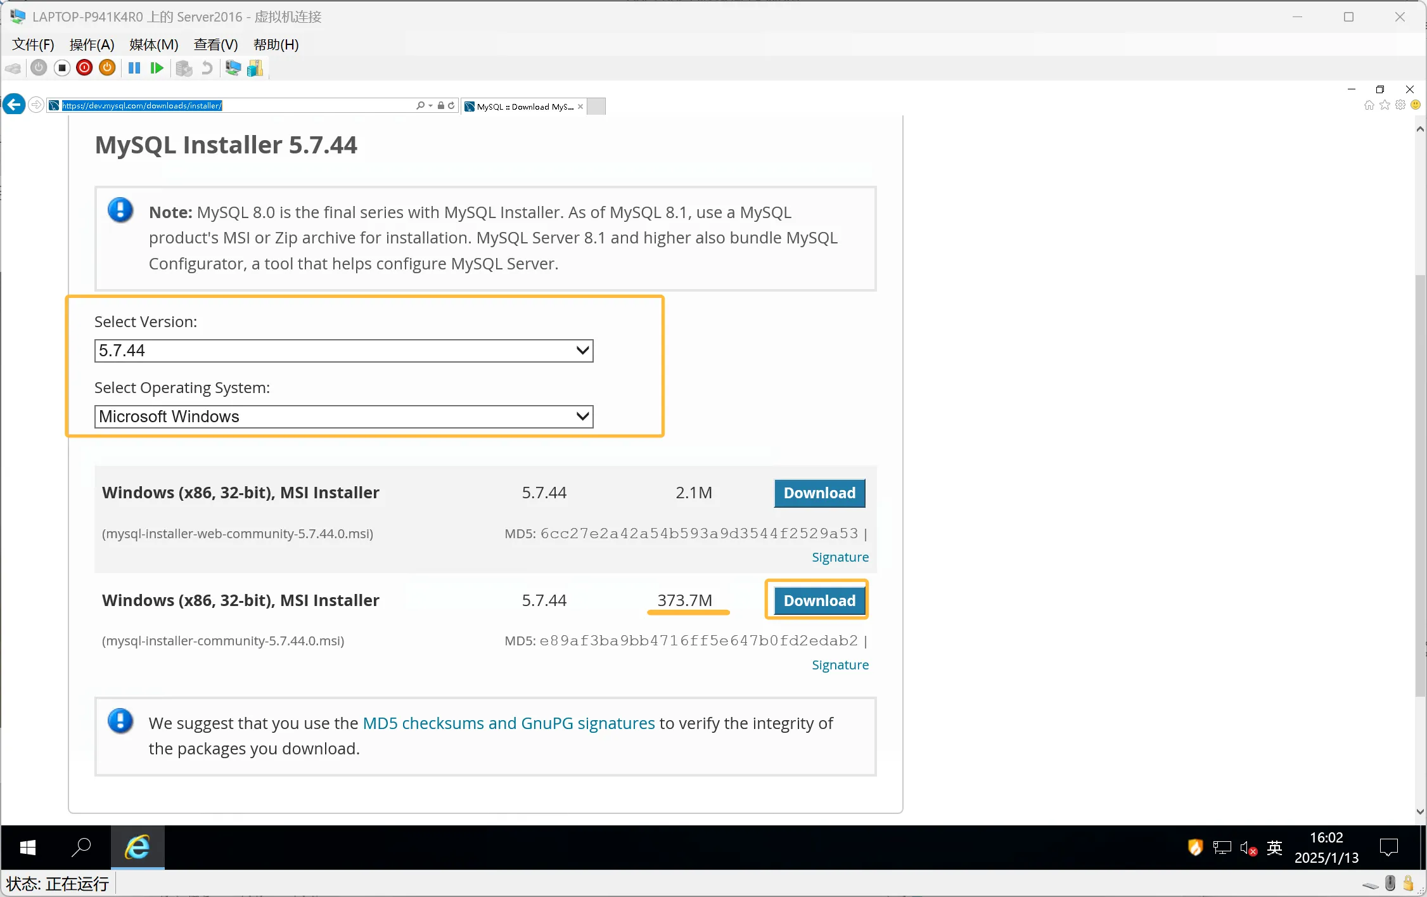Open the 媒体(M) menu
The image size is (1427, 897).
point(153,44)
